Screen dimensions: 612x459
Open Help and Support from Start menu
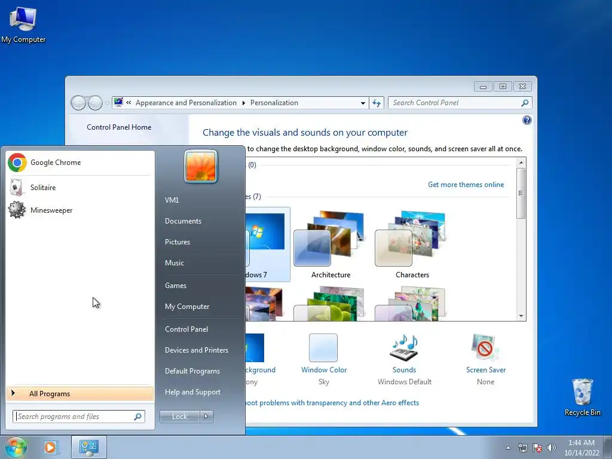[x=192, y=392]
